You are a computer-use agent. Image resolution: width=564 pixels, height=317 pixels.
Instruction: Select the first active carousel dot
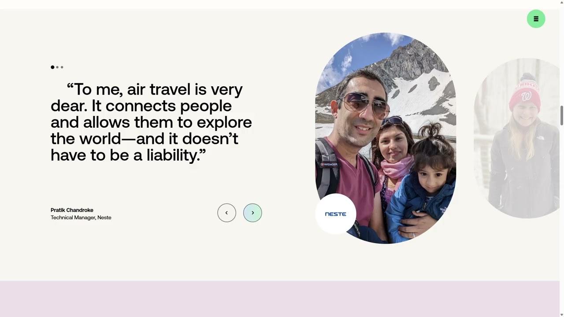pyautogui.click(x=52, y=67)
